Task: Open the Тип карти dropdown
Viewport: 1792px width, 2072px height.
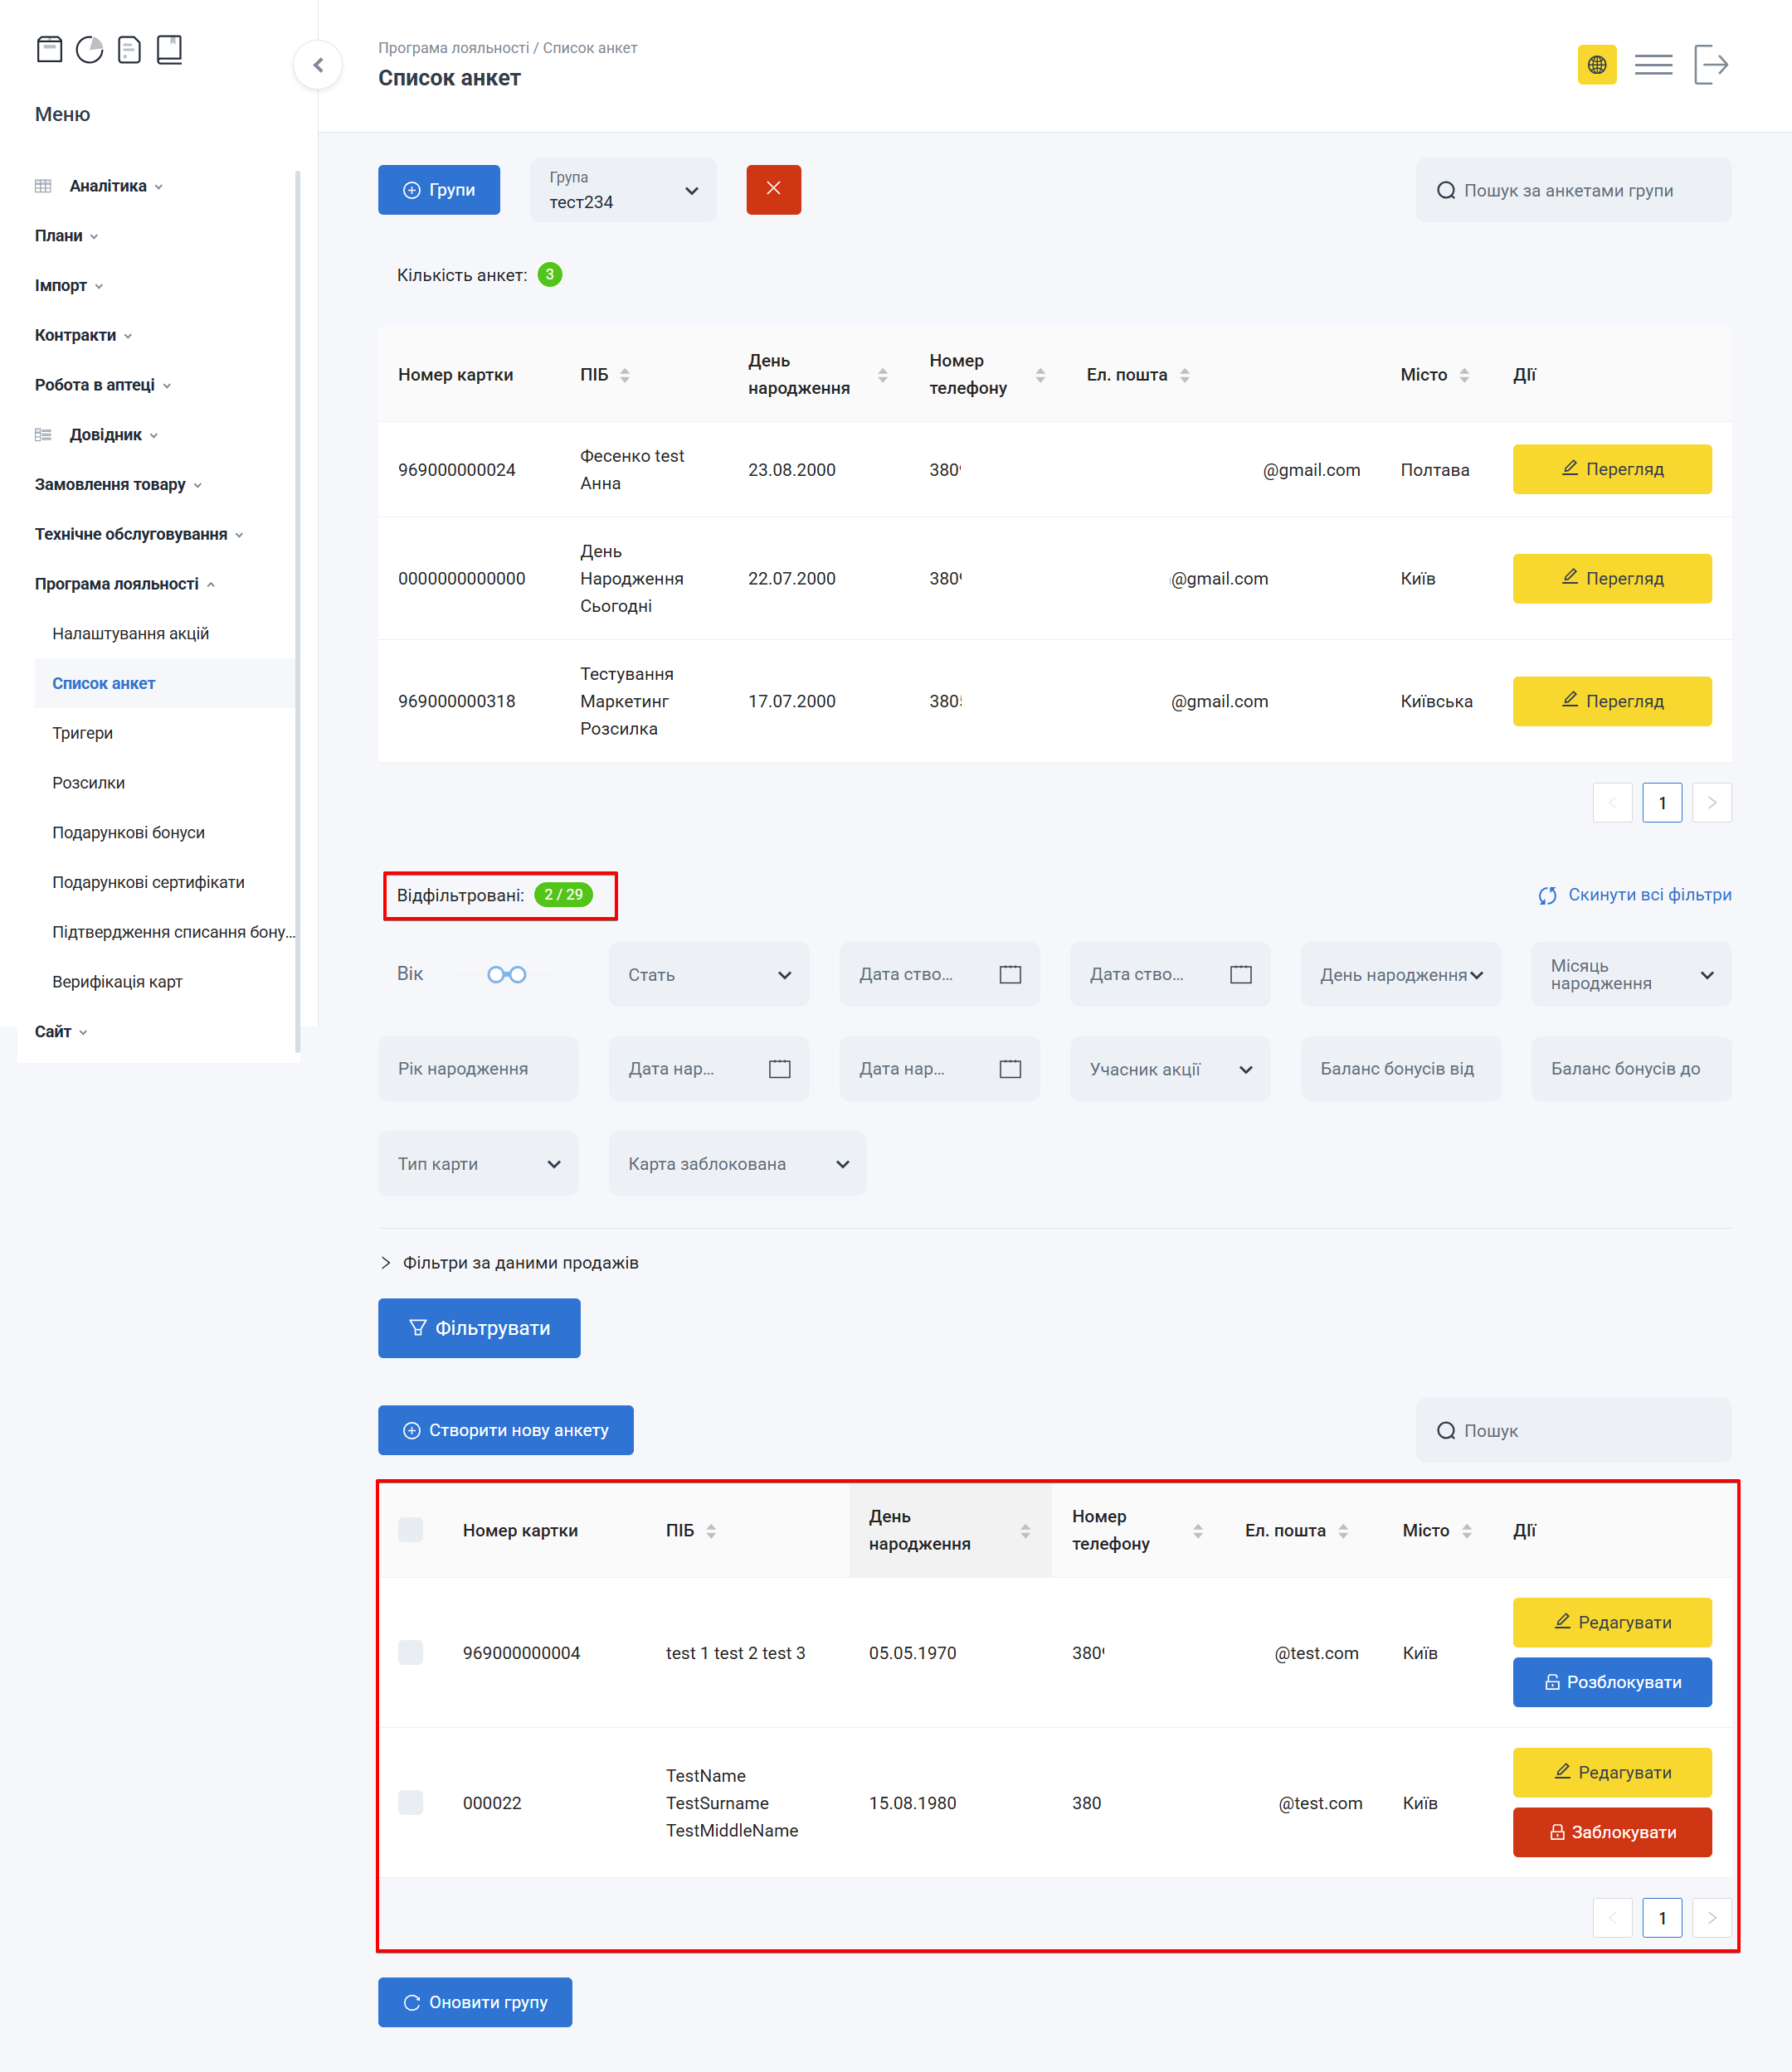Action: click(478, 1163)
